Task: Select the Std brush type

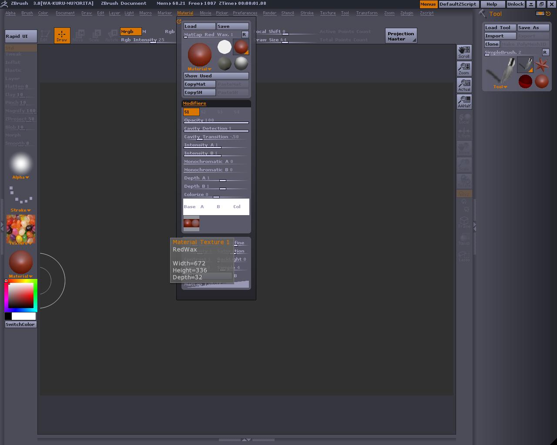Action: 21,48
